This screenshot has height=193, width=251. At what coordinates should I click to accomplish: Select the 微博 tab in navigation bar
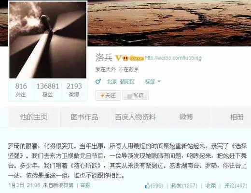click(186, 117)
